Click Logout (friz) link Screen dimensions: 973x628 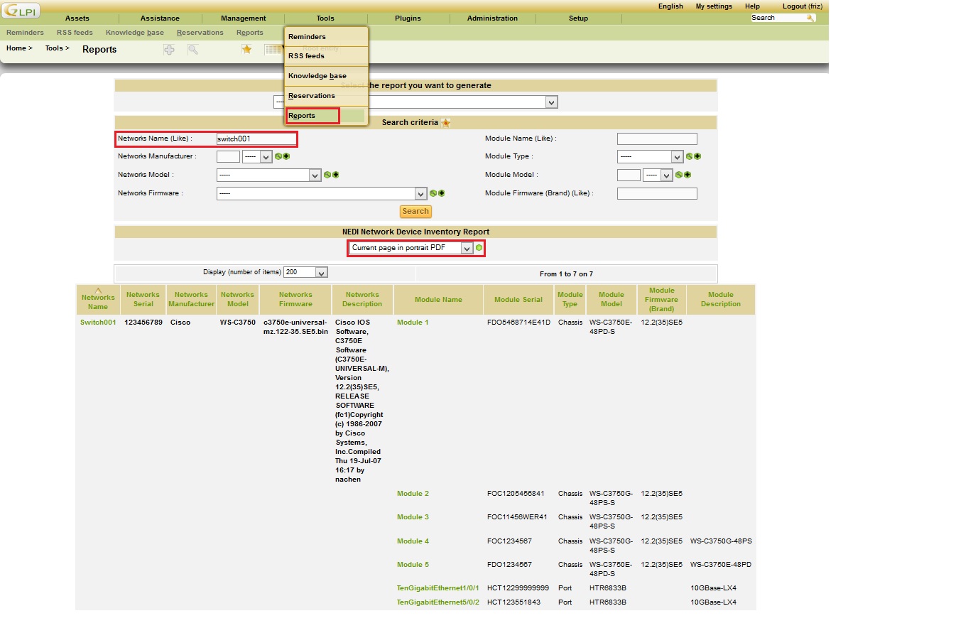(x=803, y=6)
